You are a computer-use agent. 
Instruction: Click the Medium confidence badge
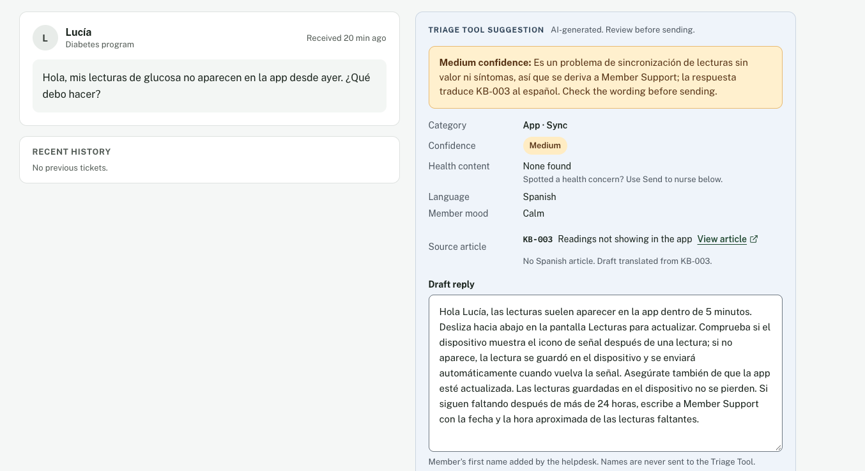click(x=545, y=146)
